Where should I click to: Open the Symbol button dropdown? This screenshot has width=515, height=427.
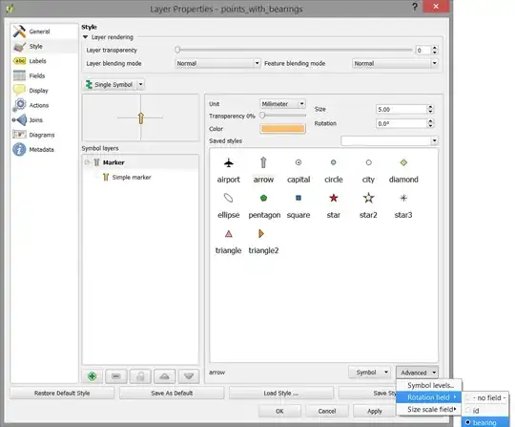pos(369,373)
